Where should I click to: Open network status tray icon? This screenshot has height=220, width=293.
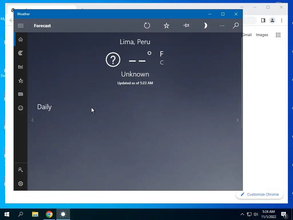click(x=249, y=214)
